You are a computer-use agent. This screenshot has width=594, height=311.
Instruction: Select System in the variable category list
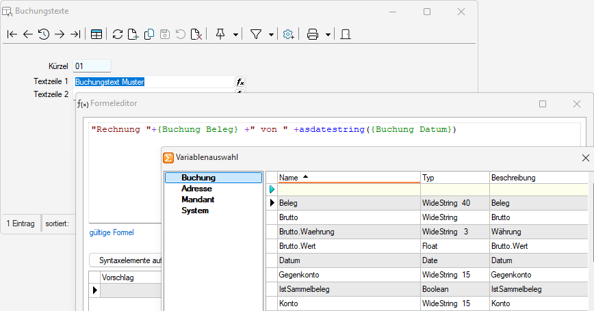[x=195, y=211]
